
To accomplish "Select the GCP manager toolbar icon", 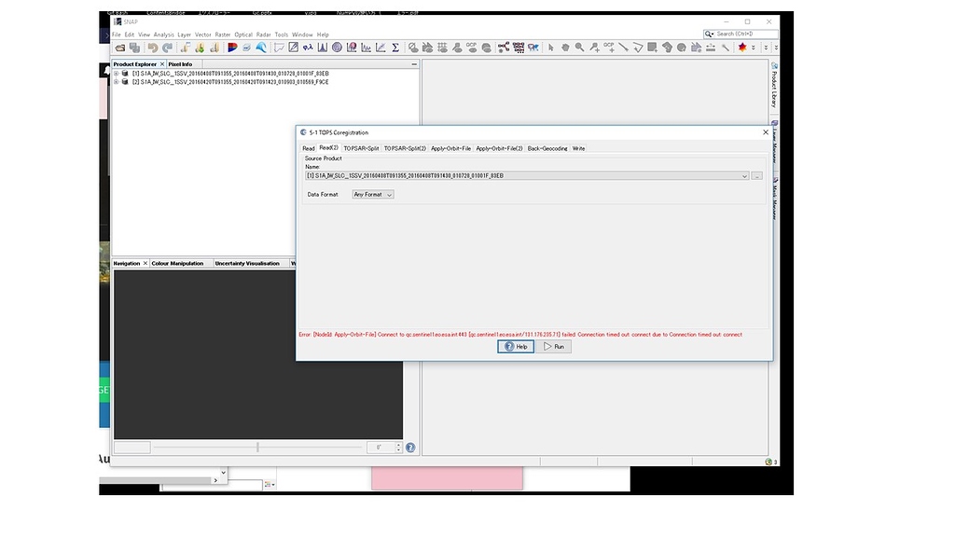I will pos(472,47).
